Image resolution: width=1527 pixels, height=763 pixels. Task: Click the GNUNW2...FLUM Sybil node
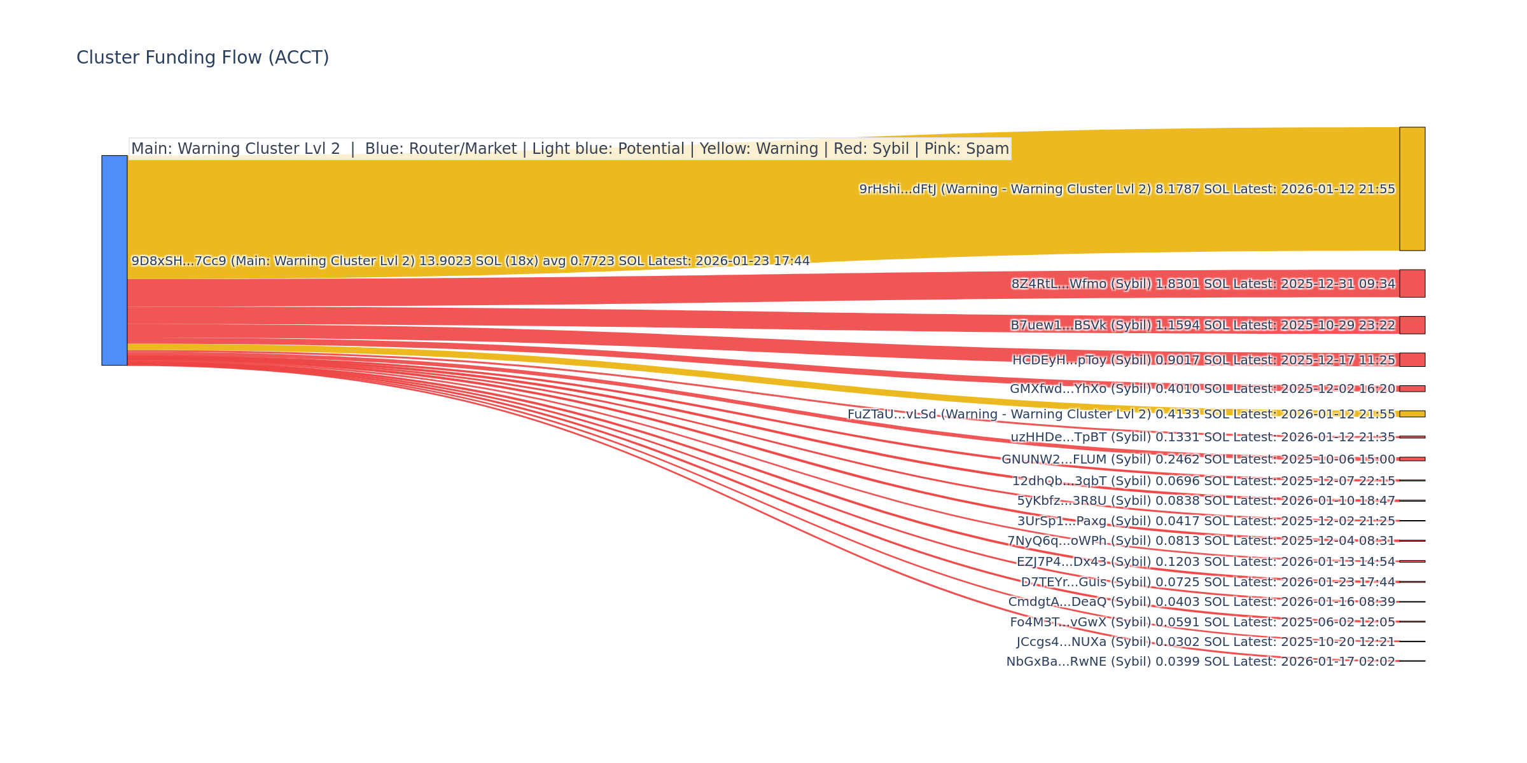pyautogui.click(x=1412, y=459)
